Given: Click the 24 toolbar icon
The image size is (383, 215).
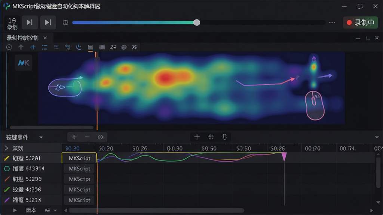Looking at the screenshot, I should click(x=113, y=47).
